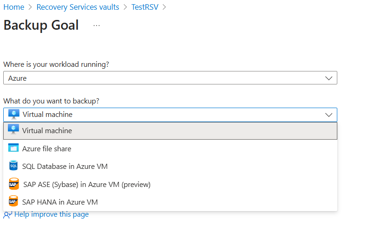
Task: Go to Home breadcrumb link
Action: 13,7
